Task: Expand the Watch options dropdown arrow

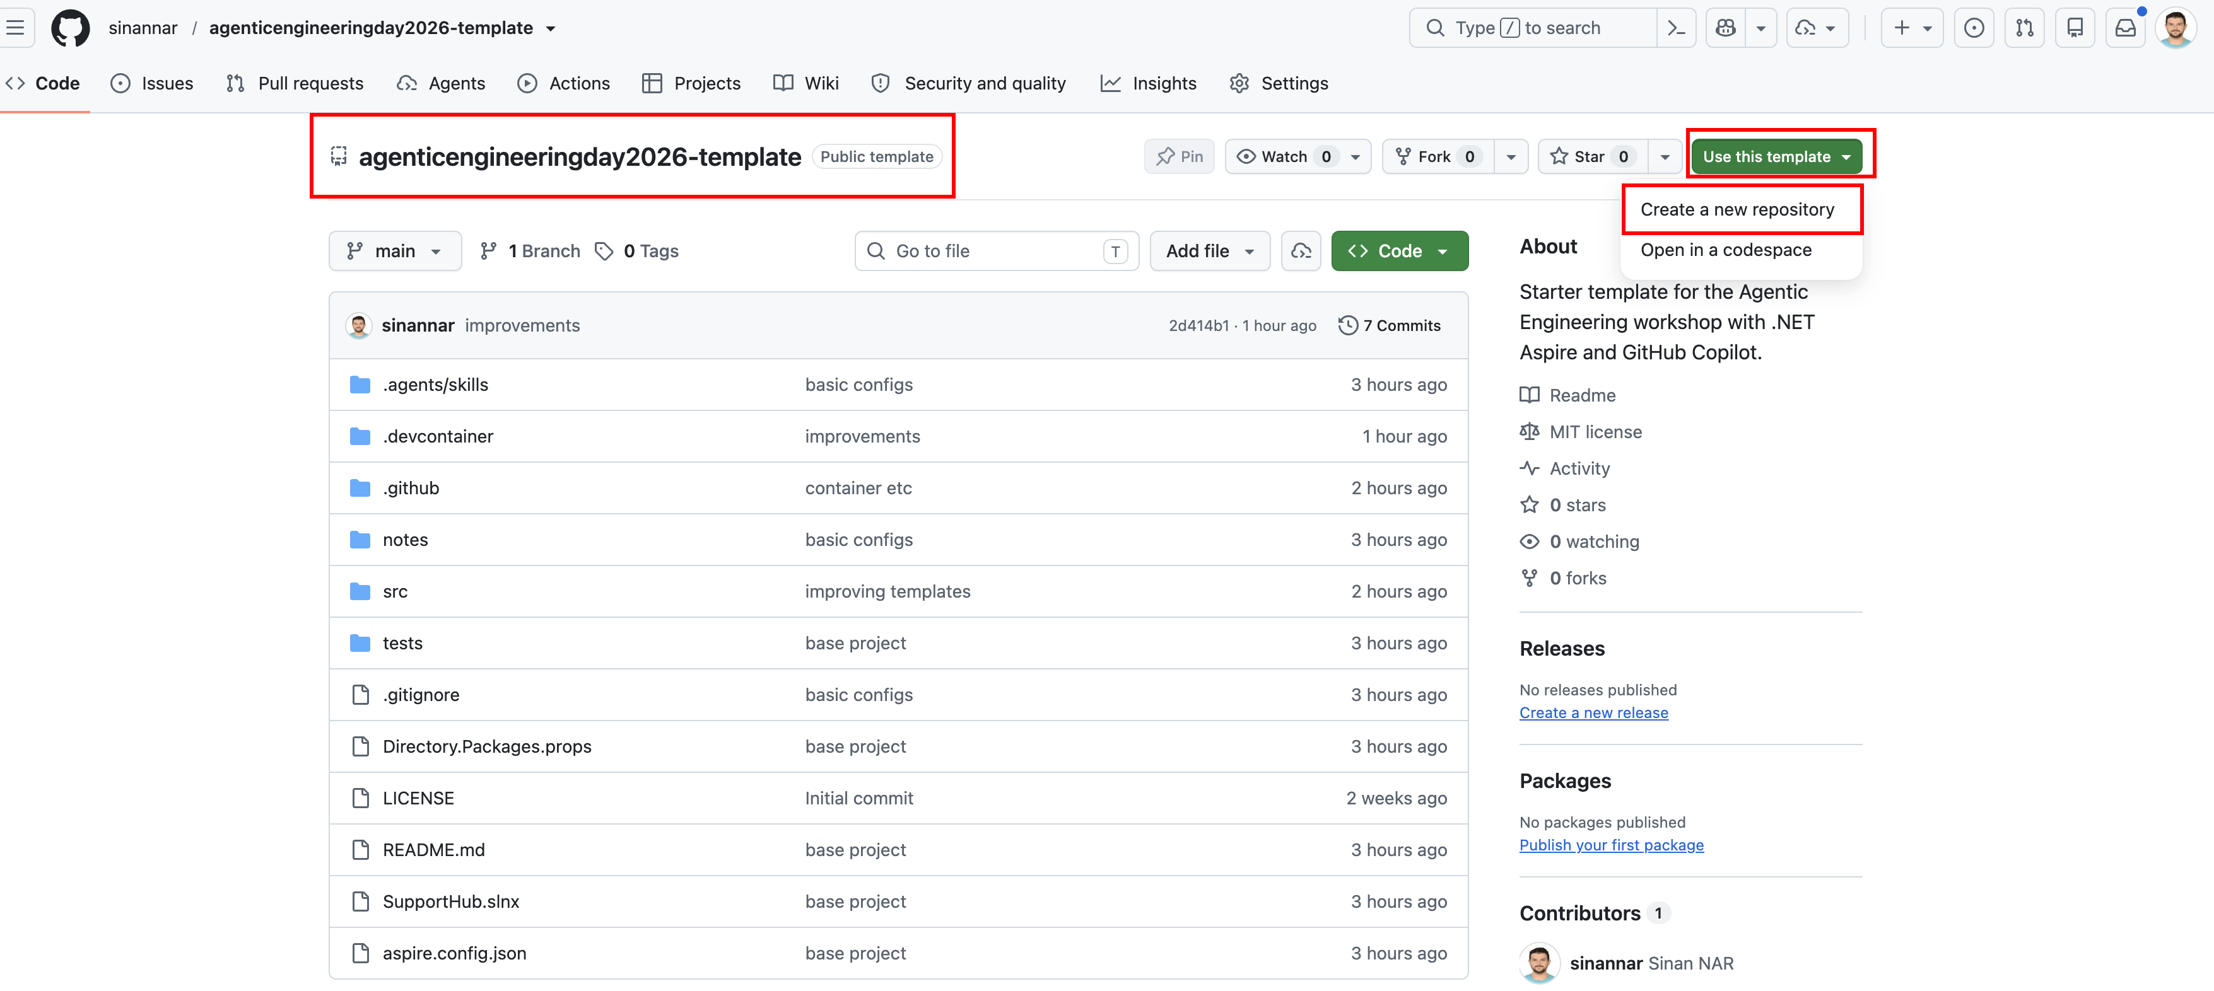Action: pos(1356,156)
